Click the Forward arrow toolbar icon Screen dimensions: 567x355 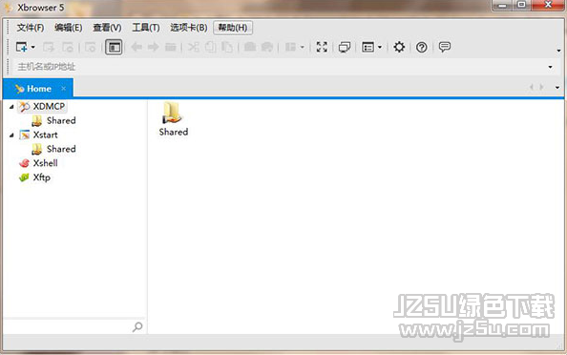click(154, 47)
